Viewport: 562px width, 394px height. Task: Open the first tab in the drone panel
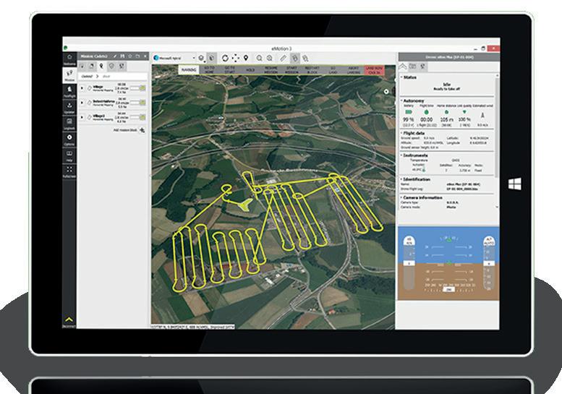pyautogui.click(x=403, y=67)
